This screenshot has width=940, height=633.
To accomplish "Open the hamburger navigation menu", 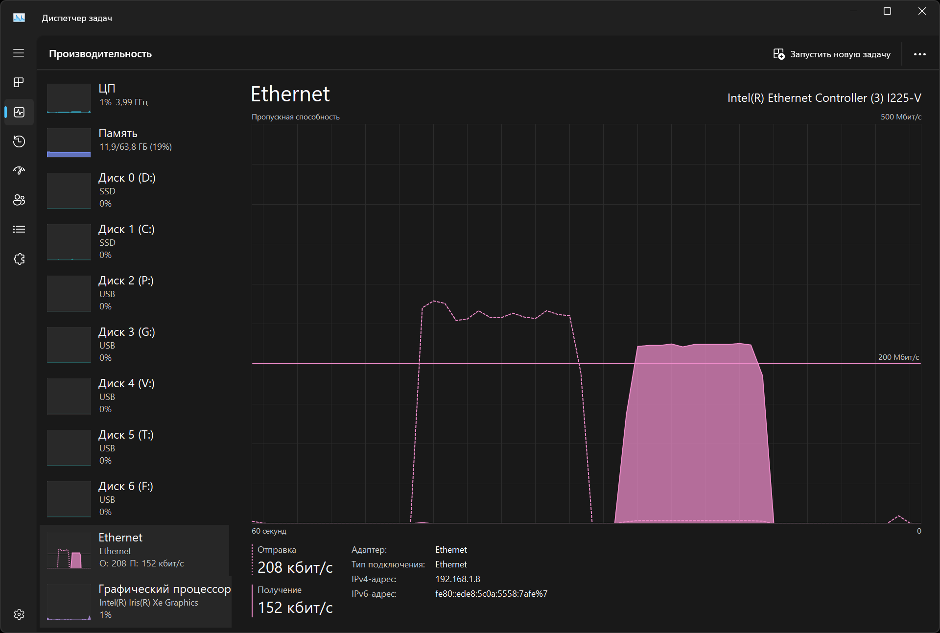I will coord(19,53).
